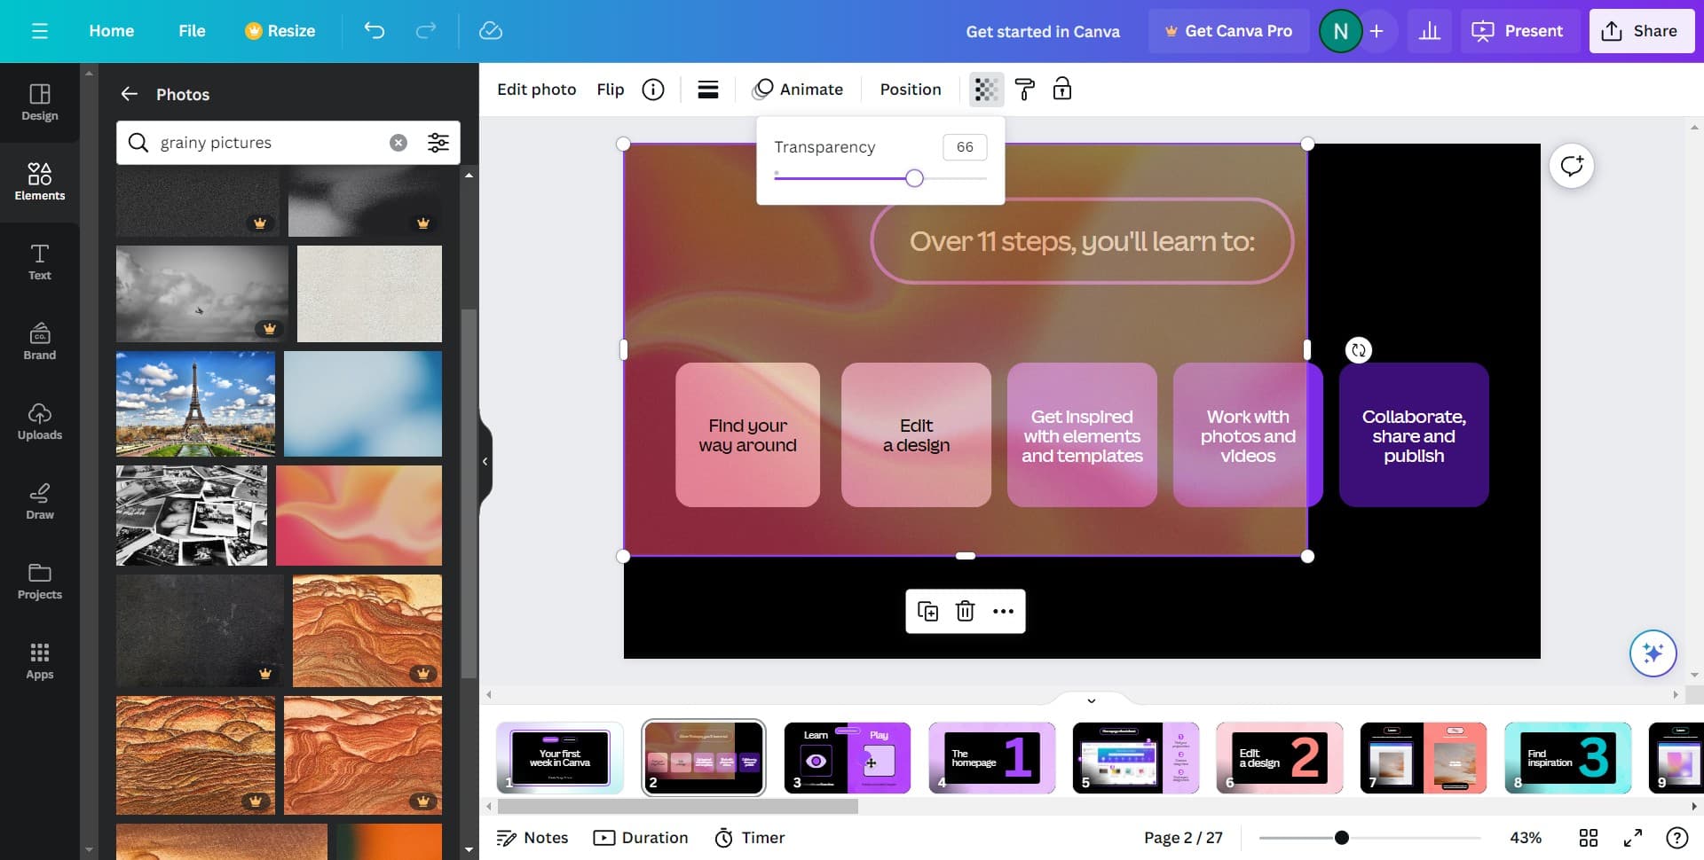Click the Share button
The width and height of the screenshot is (1704, 860).
(x=1641, y=31)
